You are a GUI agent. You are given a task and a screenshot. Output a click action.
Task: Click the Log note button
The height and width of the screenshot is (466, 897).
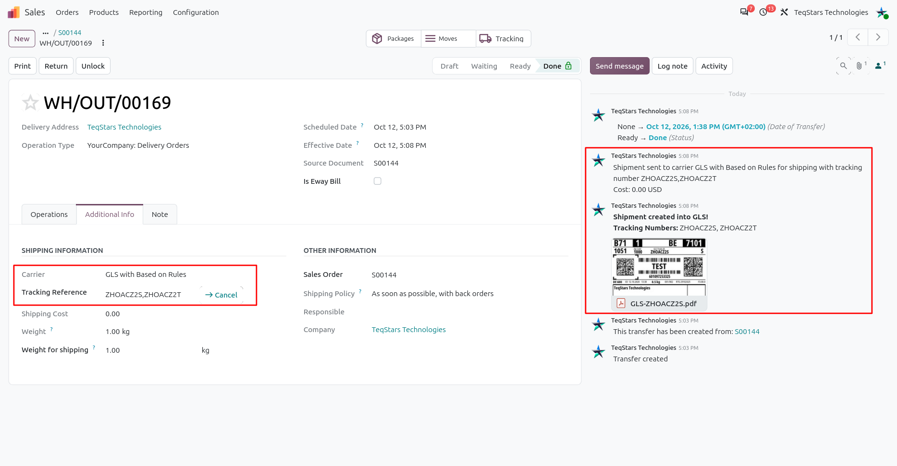tap(673, 66)
